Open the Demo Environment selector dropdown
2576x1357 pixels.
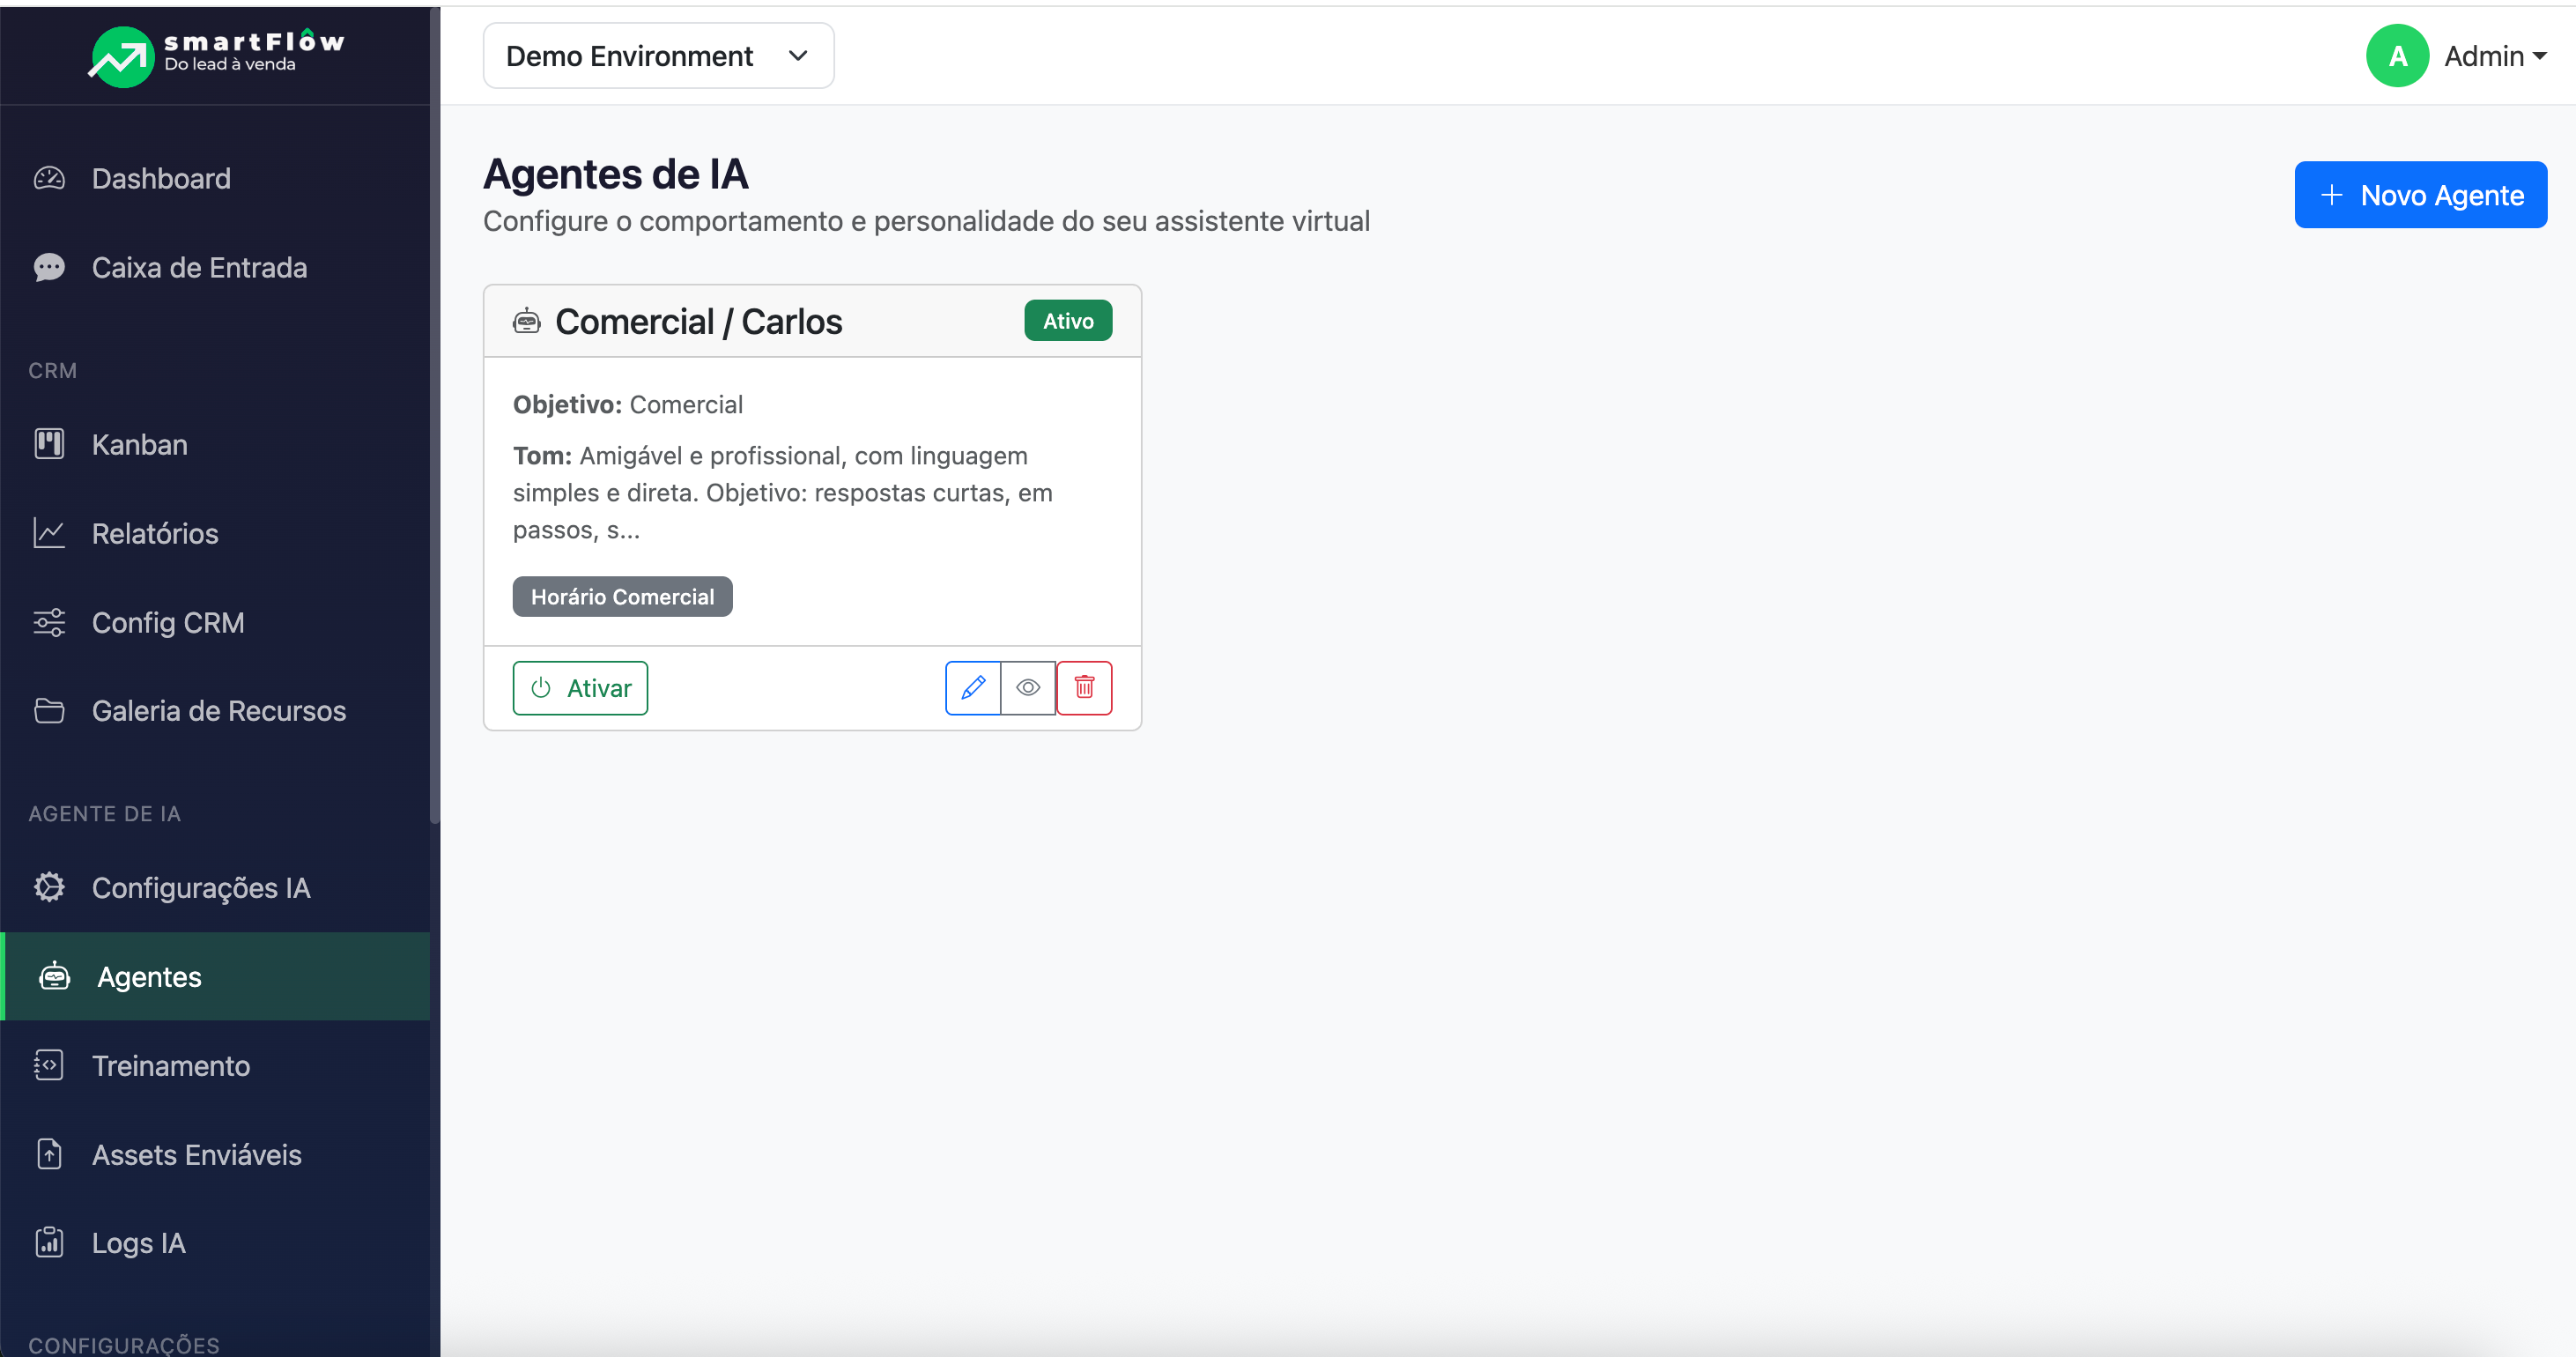pos(657,55)
